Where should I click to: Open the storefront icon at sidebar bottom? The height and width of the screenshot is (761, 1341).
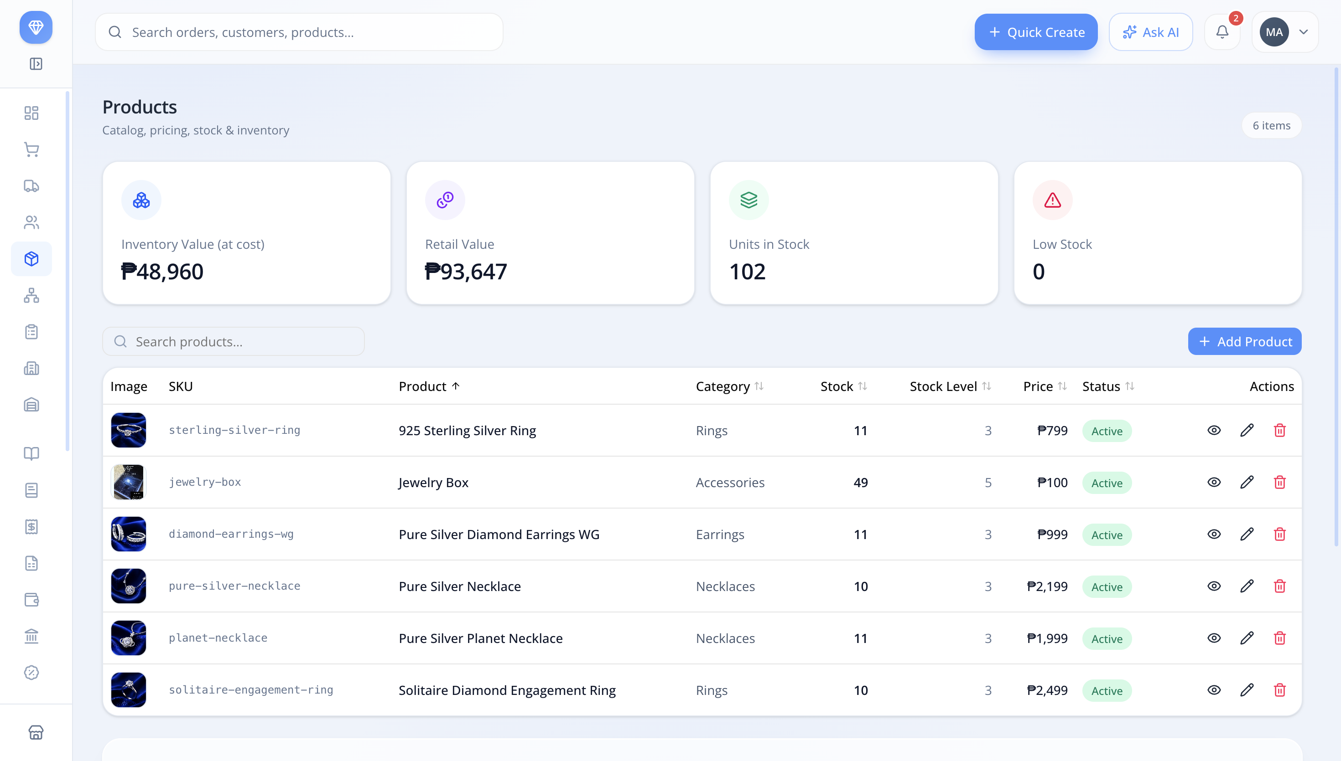tap(36, 732)
